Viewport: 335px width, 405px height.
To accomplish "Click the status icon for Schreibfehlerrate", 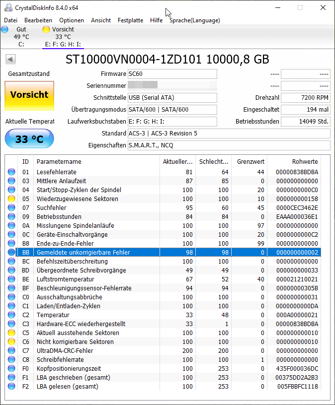I will (11, 359).
